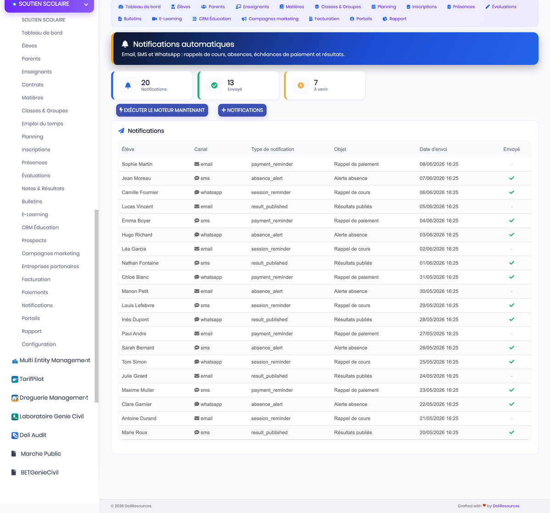Viewport: 550px width, 513px height.
Task: Click the date 08/06/2026 16:25
Action: [x=439, y=164]
